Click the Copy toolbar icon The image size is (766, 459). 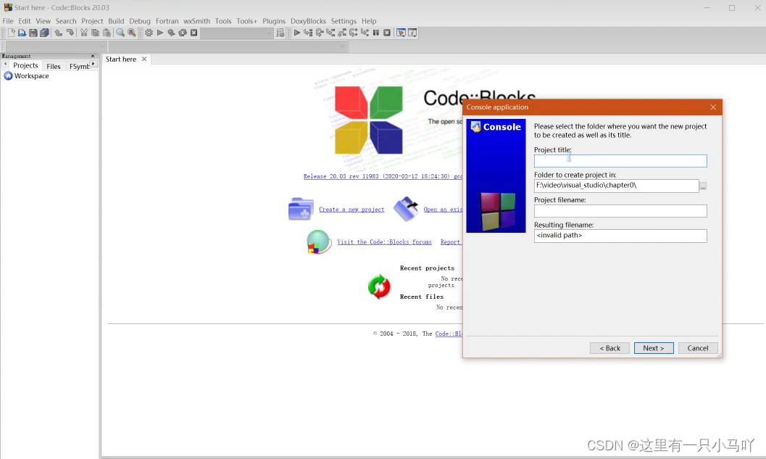(95, 33)
